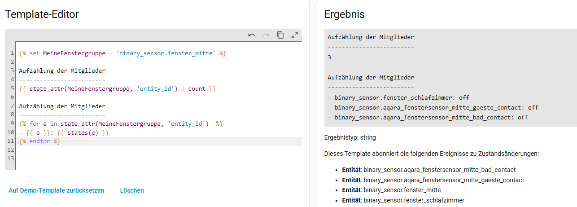The image size is (577, 207).
Task: Click the count result '3' in output
Action: [x=329, y=57]
